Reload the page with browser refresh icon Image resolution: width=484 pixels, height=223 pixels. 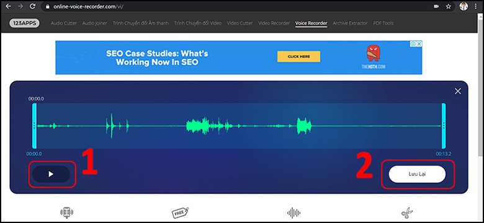coord(32,6)
